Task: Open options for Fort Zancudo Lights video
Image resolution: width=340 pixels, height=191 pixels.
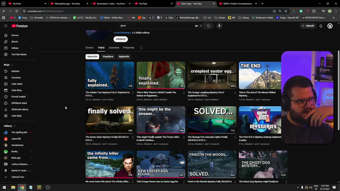Action: pos(235,137)
